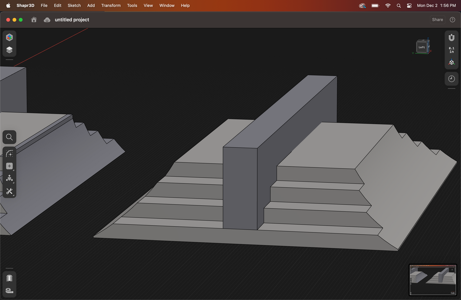Click the Share button

coord(437,20)
